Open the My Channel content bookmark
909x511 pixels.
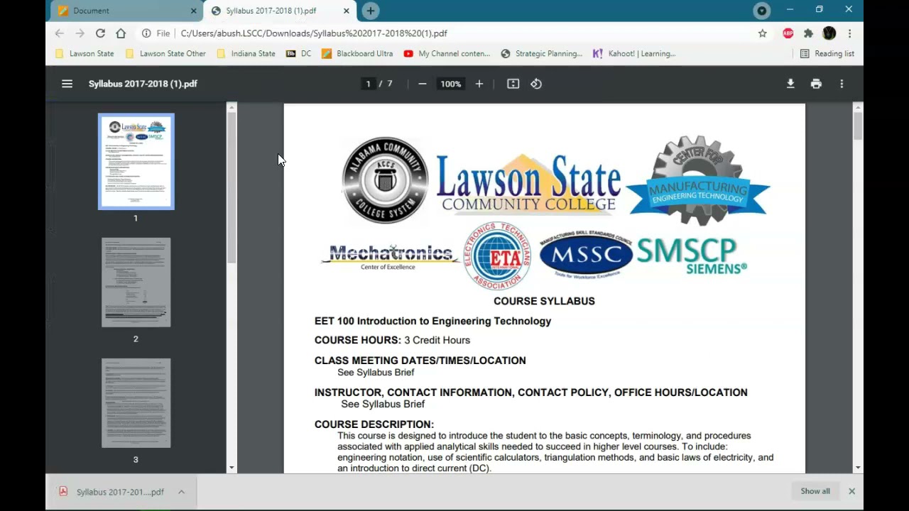coord(447,54)
